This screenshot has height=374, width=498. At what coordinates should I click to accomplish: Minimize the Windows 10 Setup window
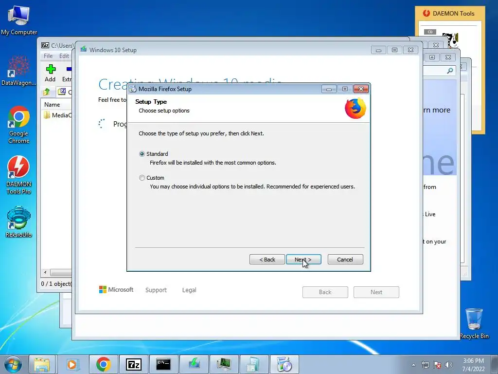(378, 50)
